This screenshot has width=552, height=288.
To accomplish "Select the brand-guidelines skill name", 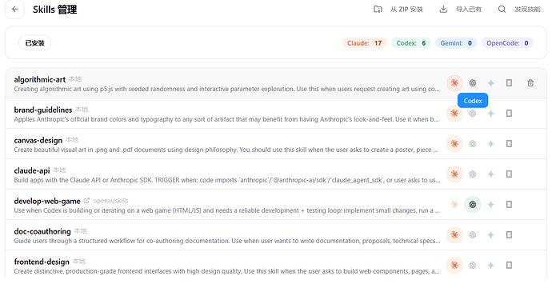I will [x=43, y=110].
